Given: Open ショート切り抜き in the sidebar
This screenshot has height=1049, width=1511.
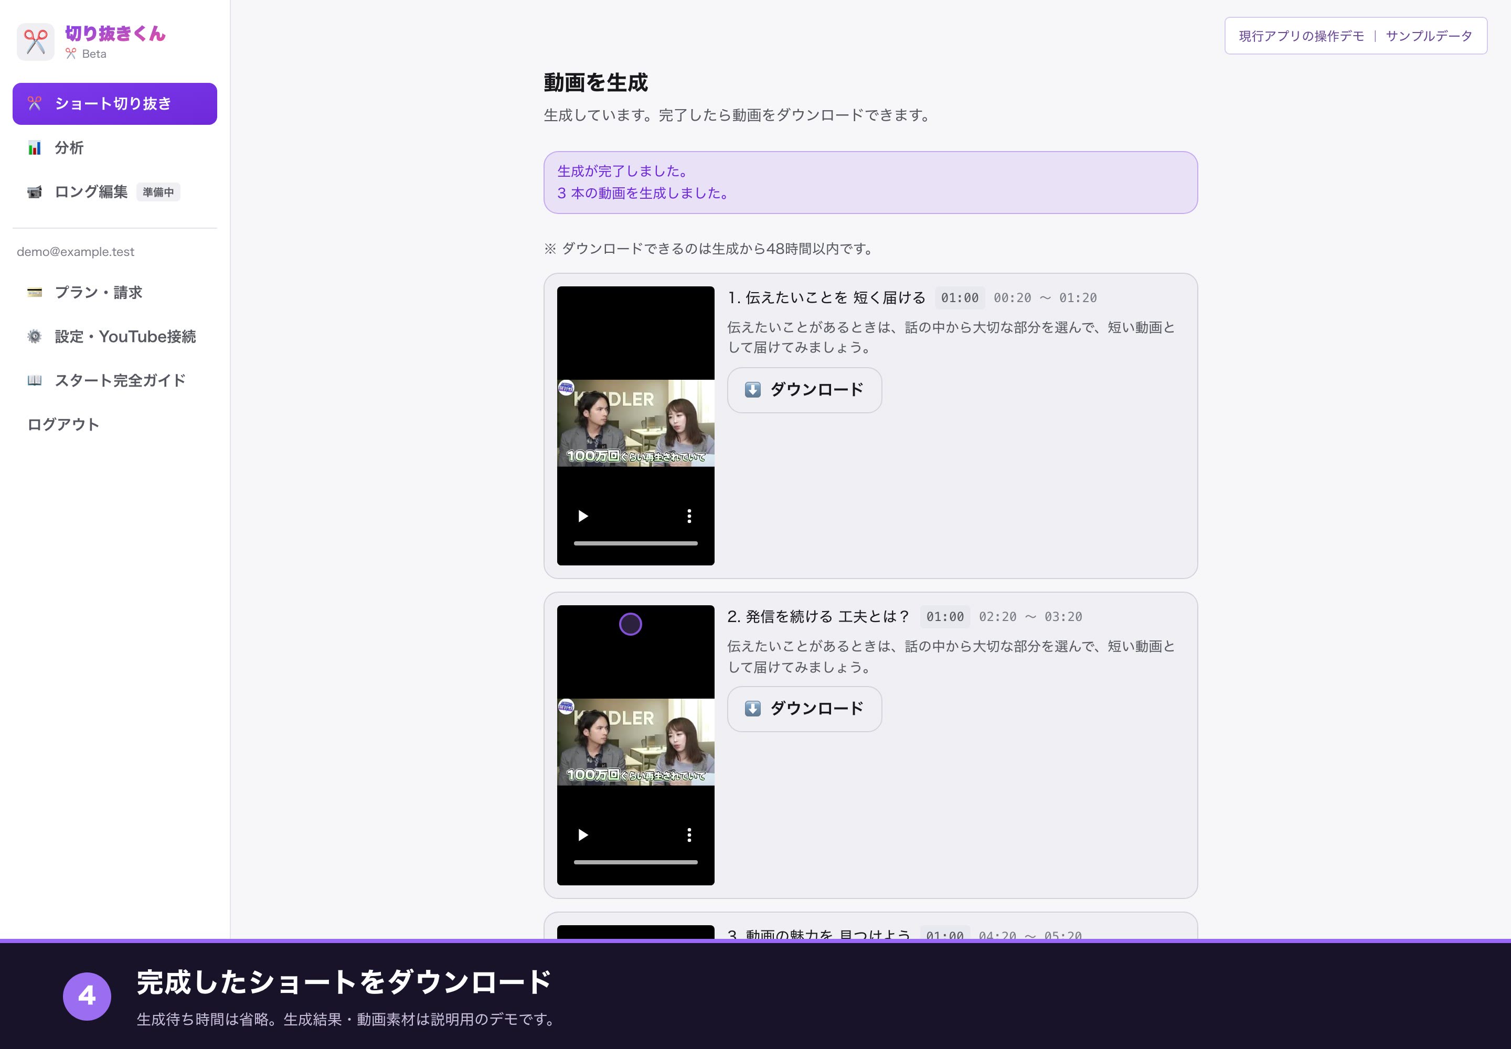Looking at the screenshot, I should coord(114,104).
